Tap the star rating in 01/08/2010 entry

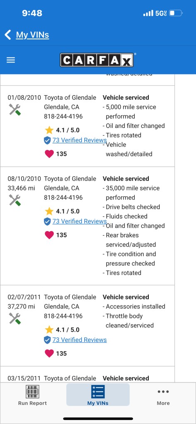click(x=62, y=130)
